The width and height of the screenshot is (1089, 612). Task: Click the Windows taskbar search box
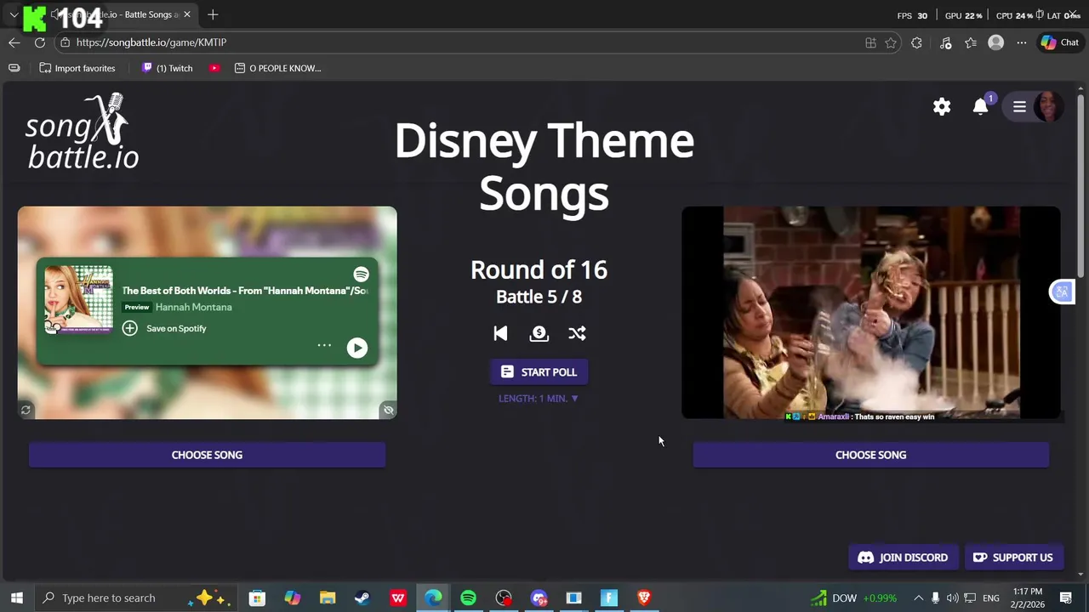pyautogui.click(x=134, y=598)
